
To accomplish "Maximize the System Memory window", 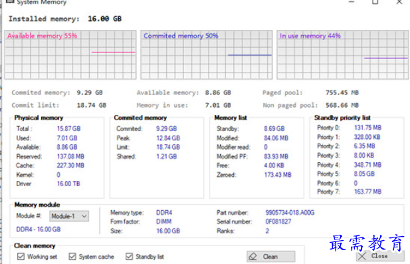I will click(375, 2).
